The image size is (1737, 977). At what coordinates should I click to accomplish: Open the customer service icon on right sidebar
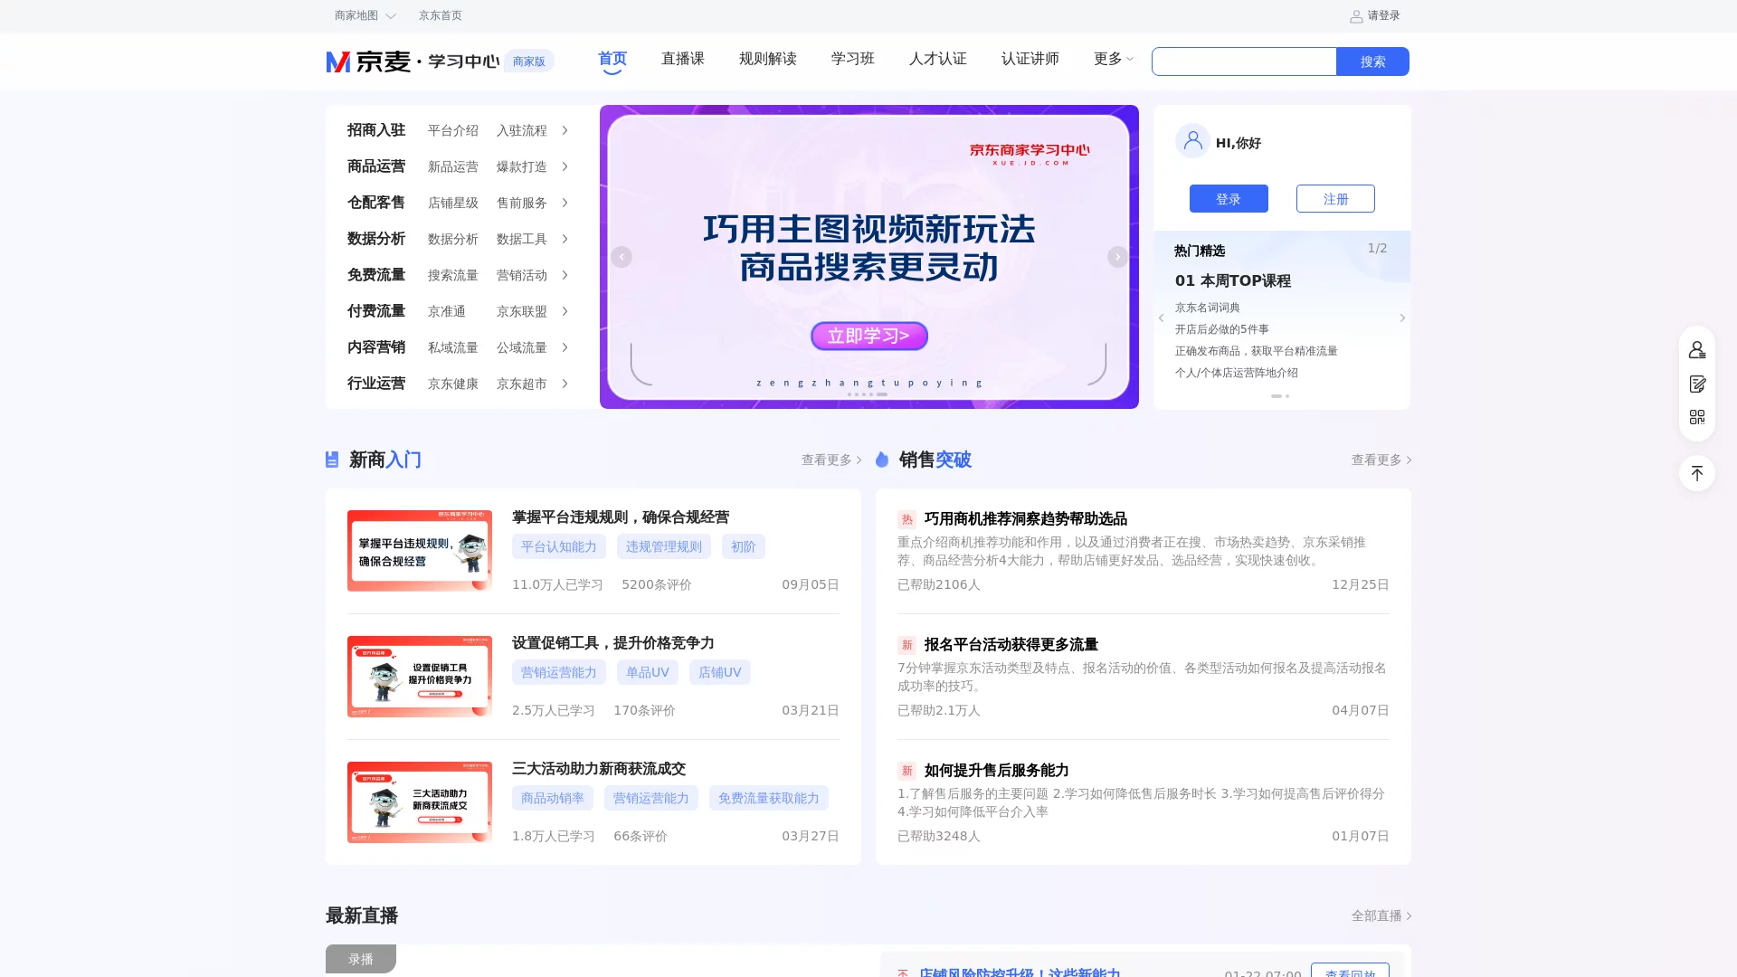(1698, 348)
